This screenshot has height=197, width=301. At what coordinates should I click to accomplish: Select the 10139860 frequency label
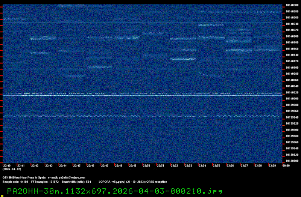tap(292, 142)
